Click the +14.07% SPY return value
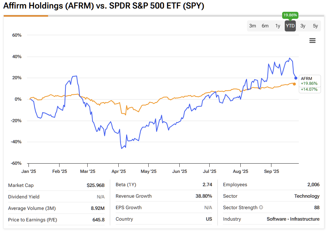The height and width of the screenshot is (231, 328). point(309,89)
